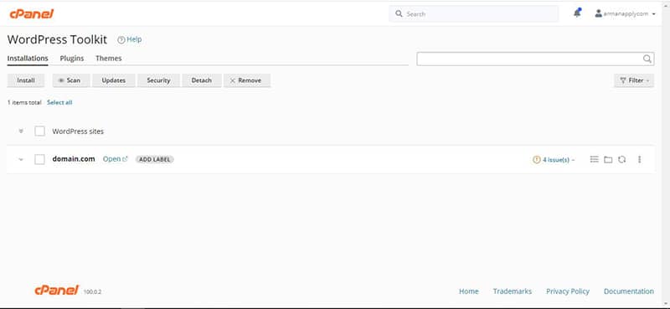Open the Trademarks footer link
The height and width of the screenshot is (309, 670).
(x=513, y=291)
